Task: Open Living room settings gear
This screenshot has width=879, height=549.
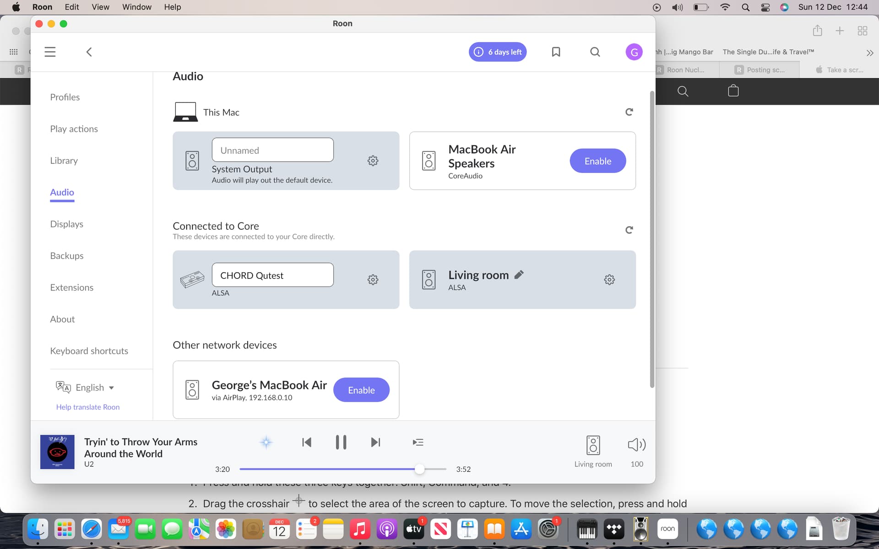Action: (609, 280)
